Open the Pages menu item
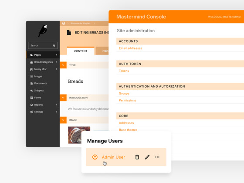Image resolution: width=244 pixels, height=183 pixels. (x=43, y=55)
